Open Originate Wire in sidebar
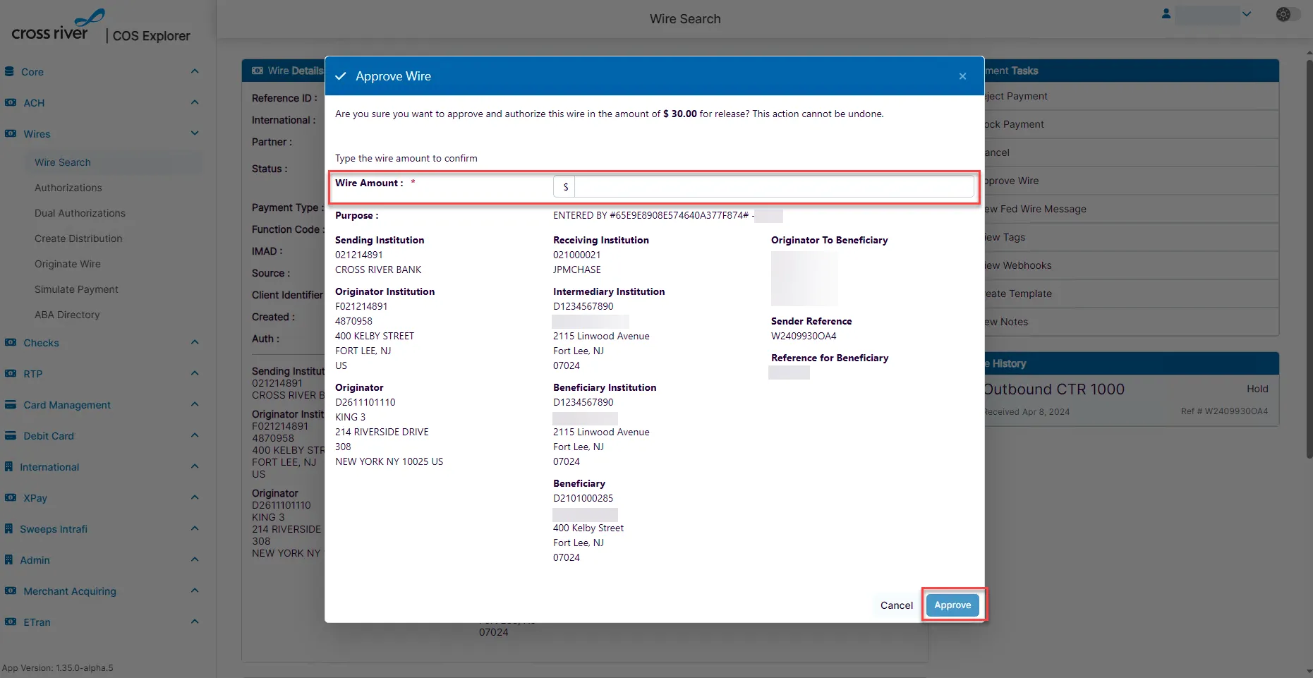 click(68, 264)
